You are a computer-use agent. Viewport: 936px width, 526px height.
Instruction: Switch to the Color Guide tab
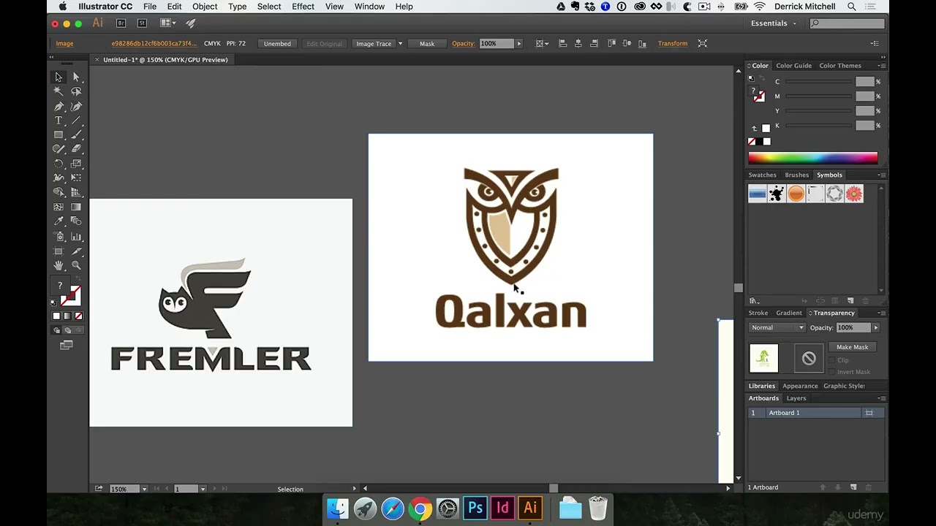click(x=793, y=66)
